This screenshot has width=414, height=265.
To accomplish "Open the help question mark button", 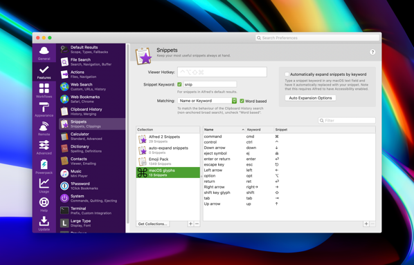I will [x=372, y=52].
